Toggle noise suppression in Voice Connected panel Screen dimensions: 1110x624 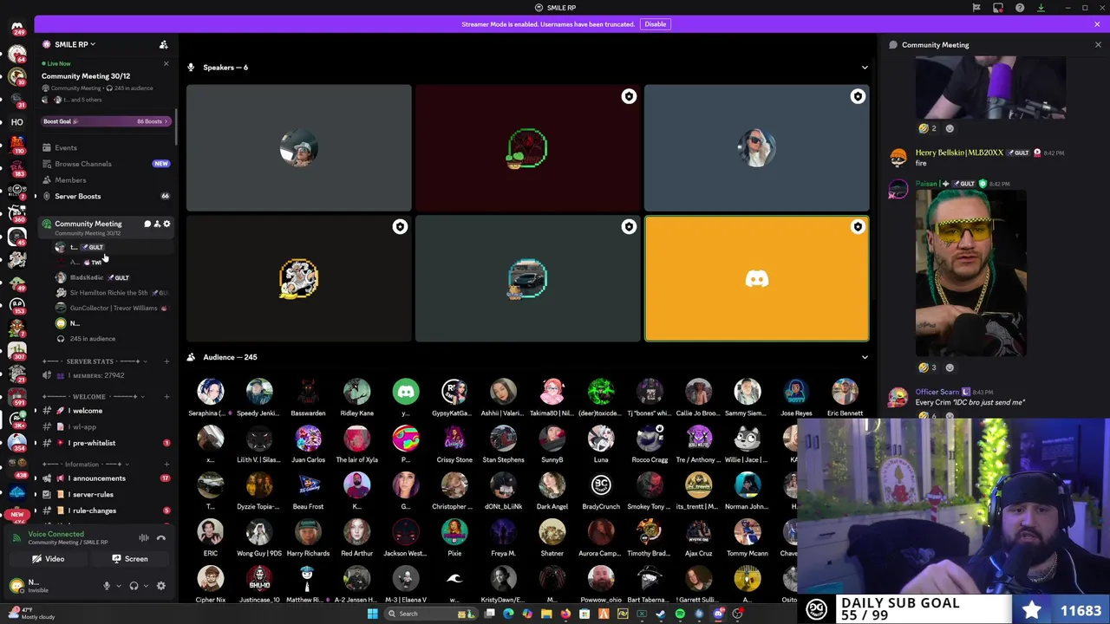pos(144,538)
